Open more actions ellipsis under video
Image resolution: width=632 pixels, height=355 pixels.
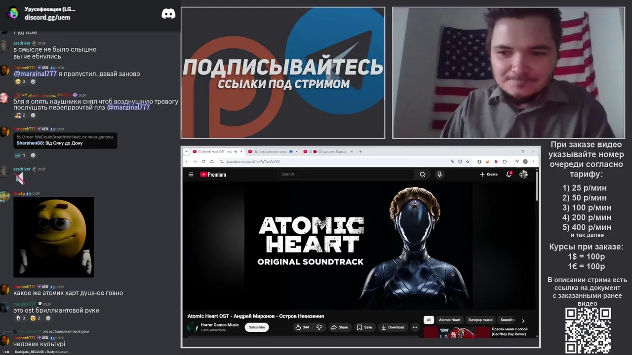tap(415, 327)
